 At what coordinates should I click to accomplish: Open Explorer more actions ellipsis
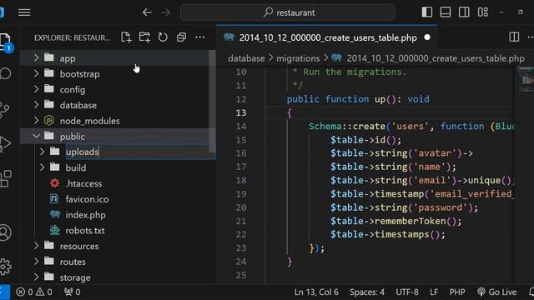tap(200, 37)
